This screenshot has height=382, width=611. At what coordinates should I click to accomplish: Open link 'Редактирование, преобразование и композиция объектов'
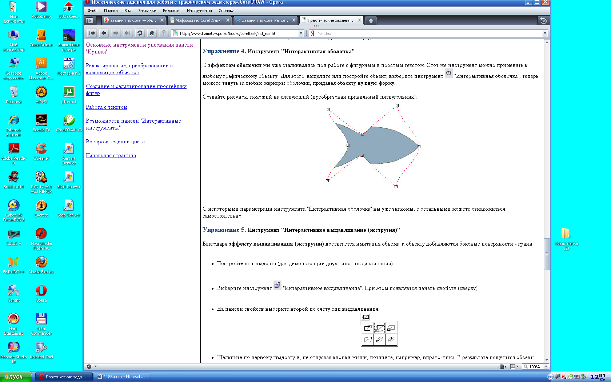pyautogui.click(x=129, y=69)
